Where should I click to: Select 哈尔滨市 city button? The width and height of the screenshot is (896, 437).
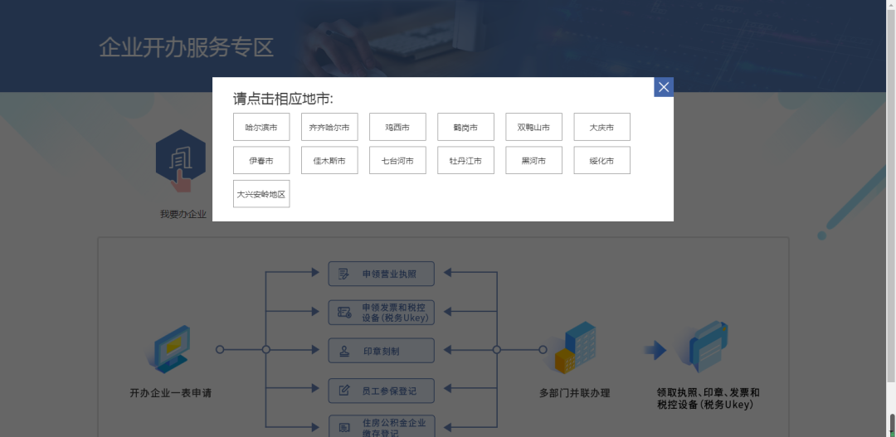point(261,127)
